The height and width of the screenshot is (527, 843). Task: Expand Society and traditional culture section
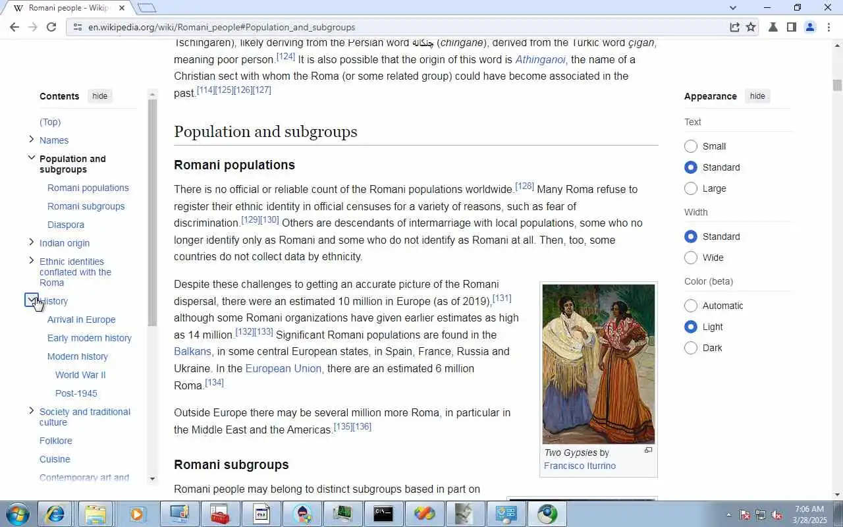click(31, 411)
